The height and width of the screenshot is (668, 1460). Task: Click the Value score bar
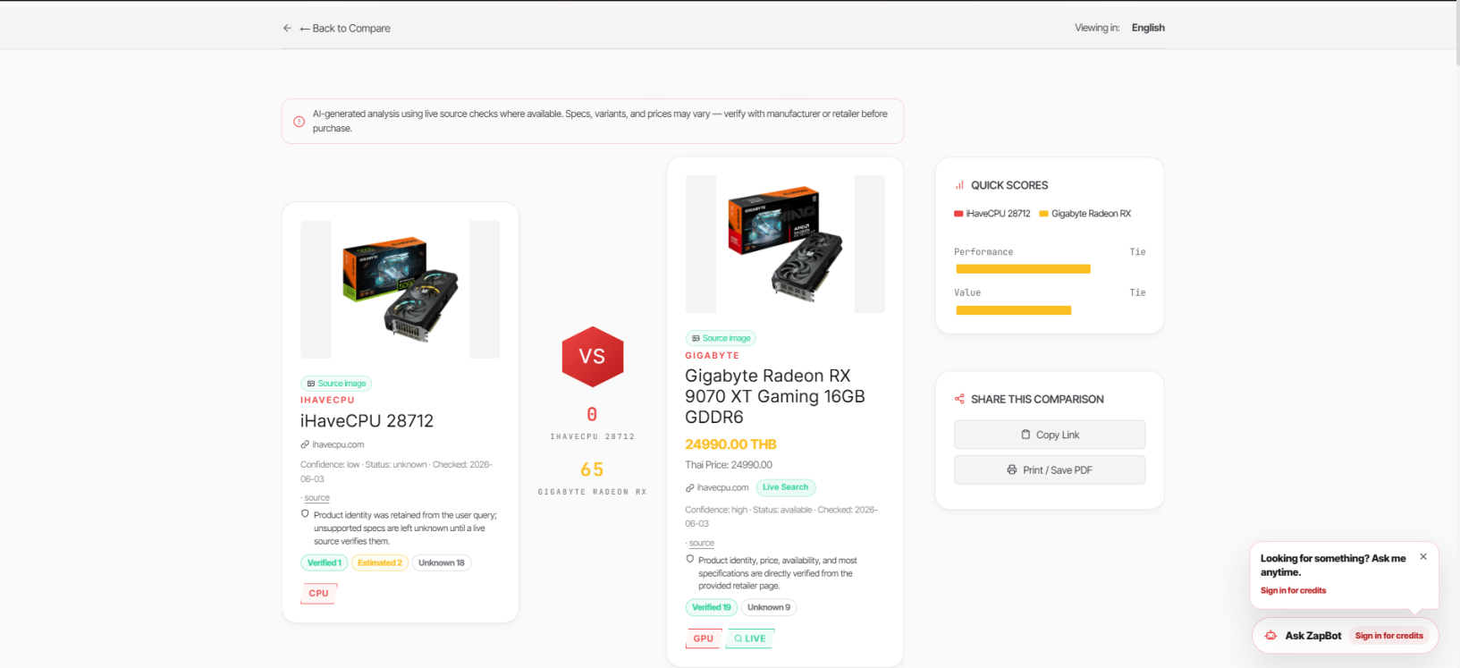click(x=1014, y=310)
